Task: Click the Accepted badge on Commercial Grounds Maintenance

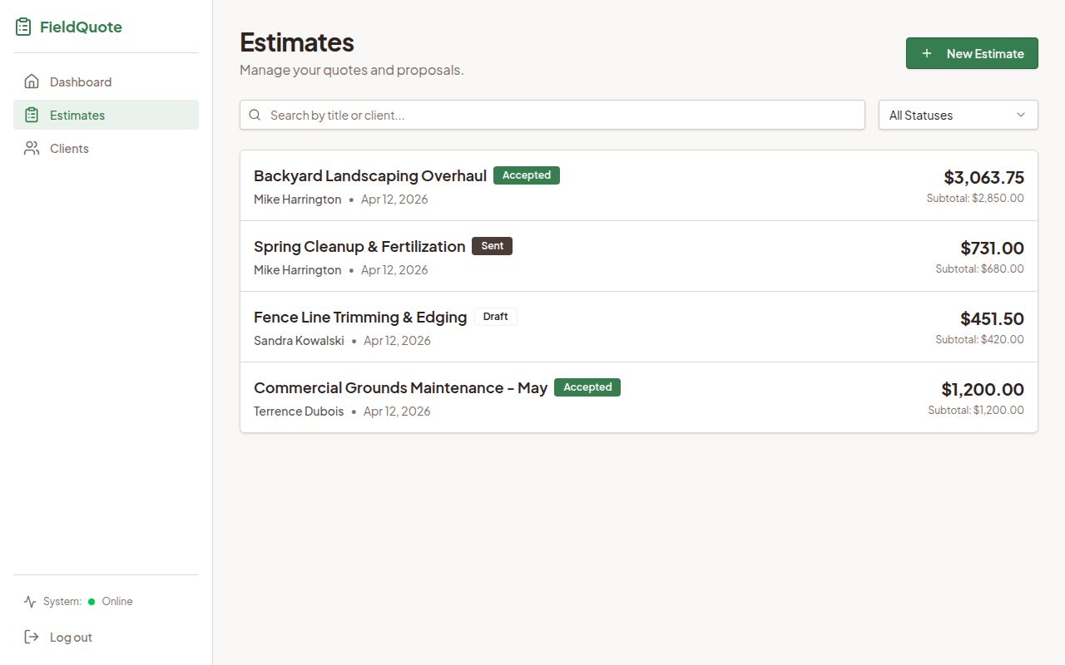Action: pos(587,387)
